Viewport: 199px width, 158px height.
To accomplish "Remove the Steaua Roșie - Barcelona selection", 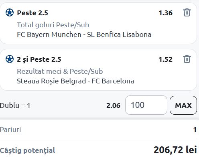I will 187,59.
